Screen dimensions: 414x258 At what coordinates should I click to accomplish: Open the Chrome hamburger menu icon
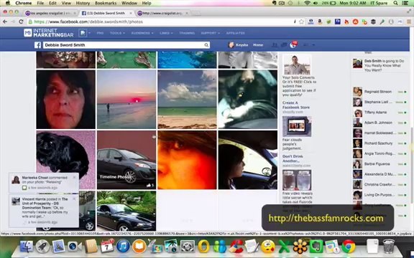pyautogui.click(x=409, y=21)
